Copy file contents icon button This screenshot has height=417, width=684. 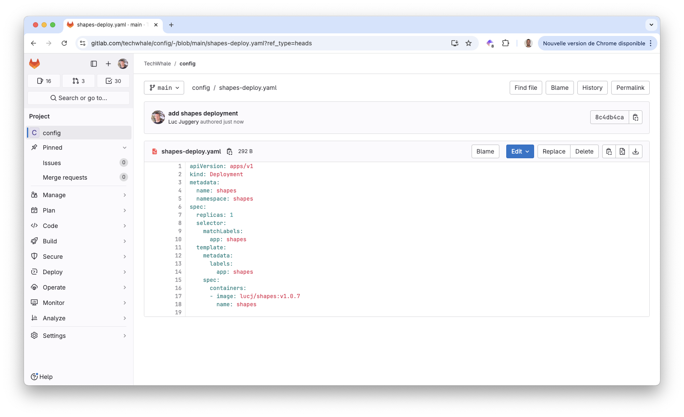[609, 151]
